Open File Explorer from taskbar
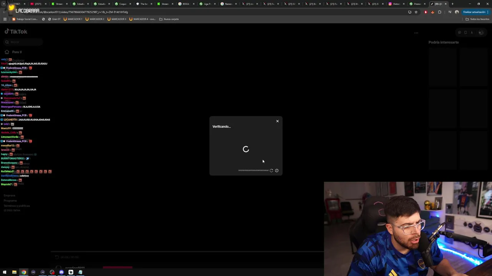This screenshot has height=276, width=492. [14, 272]
